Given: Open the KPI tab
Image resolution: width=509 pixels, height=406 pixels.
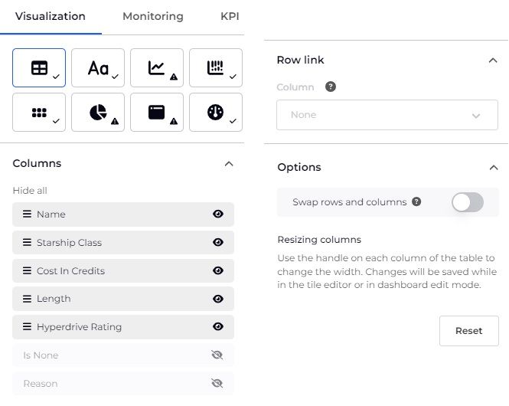Looking at the screenshot, I should (230, 16).
